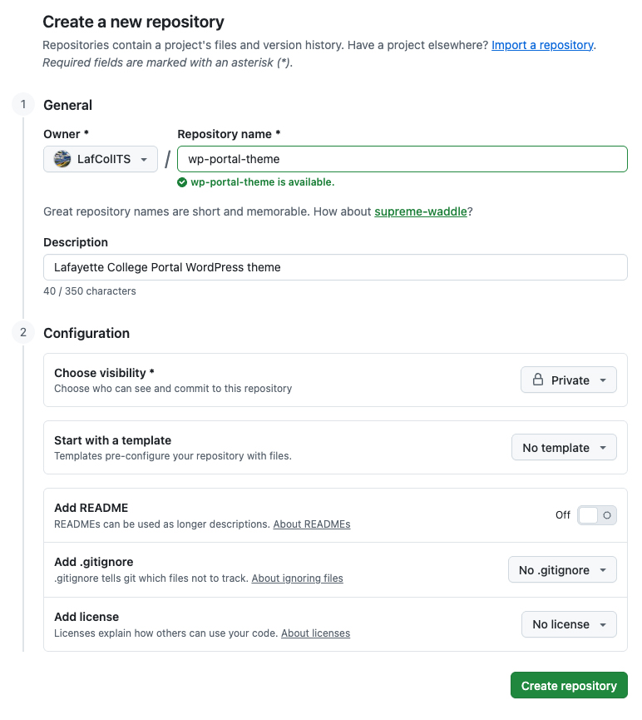The width and height of the screenshot is (642, 720).
Task: Click the step 2 circle beside Configuration
Action: click(x=22, y=332)
